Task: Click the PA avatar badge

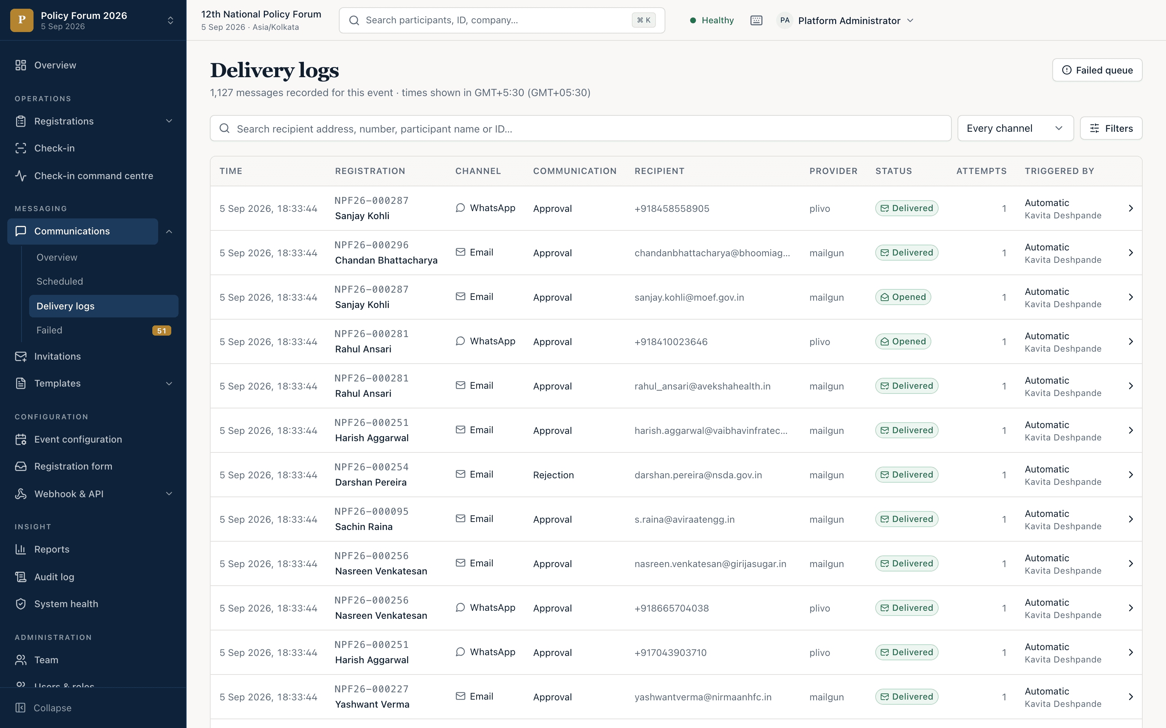Action: click(x=784, y=20)
